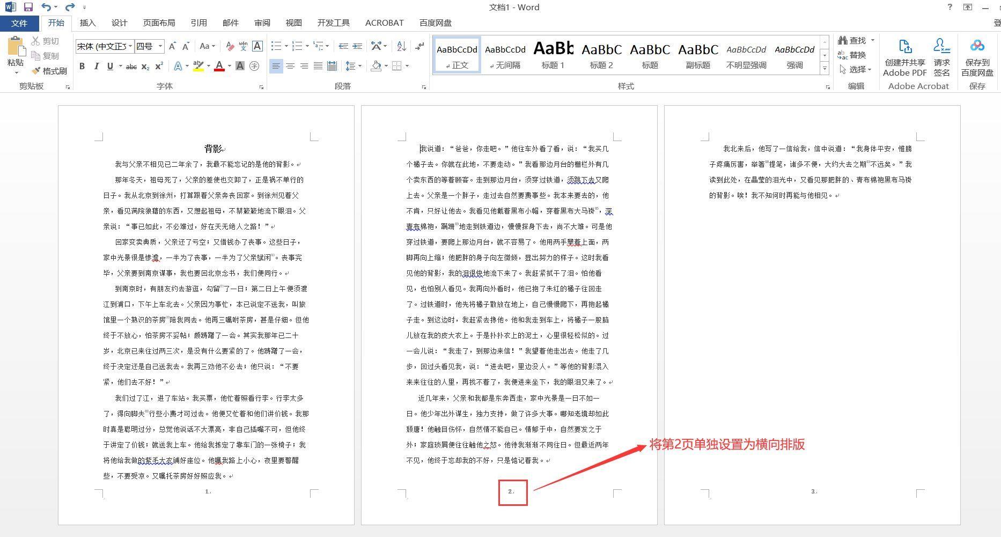The height and width of the screenshot is (537, 1001).
Task: Toggle underline formatting
Action: point(110,66)
